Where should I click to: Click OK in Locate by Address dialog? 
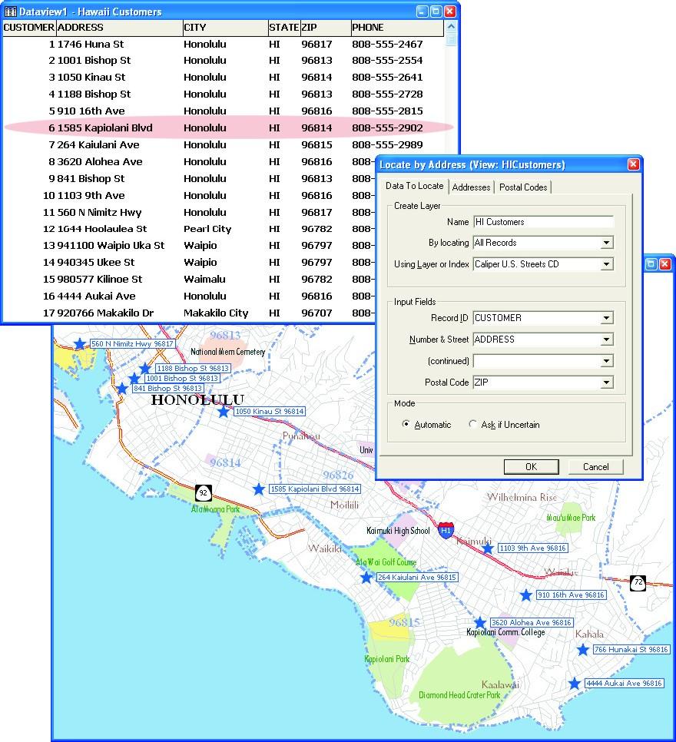tap(531, 466)
